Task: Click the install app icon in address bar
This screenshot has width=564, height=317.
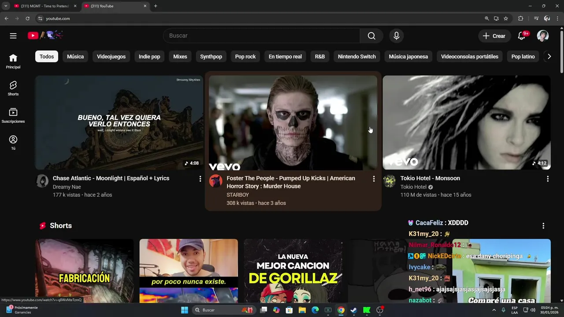Action: pyautogui.click(x=496, y=18)
